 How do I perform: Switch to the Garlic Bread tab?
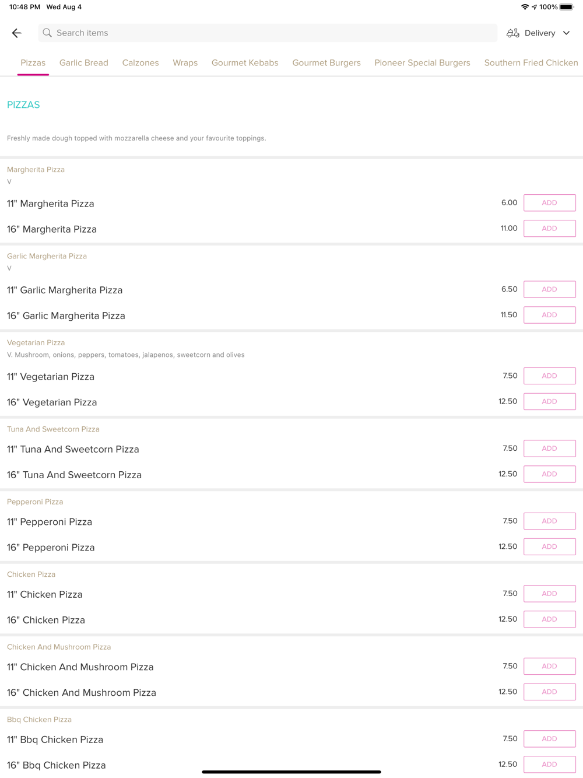click(84, 63)
